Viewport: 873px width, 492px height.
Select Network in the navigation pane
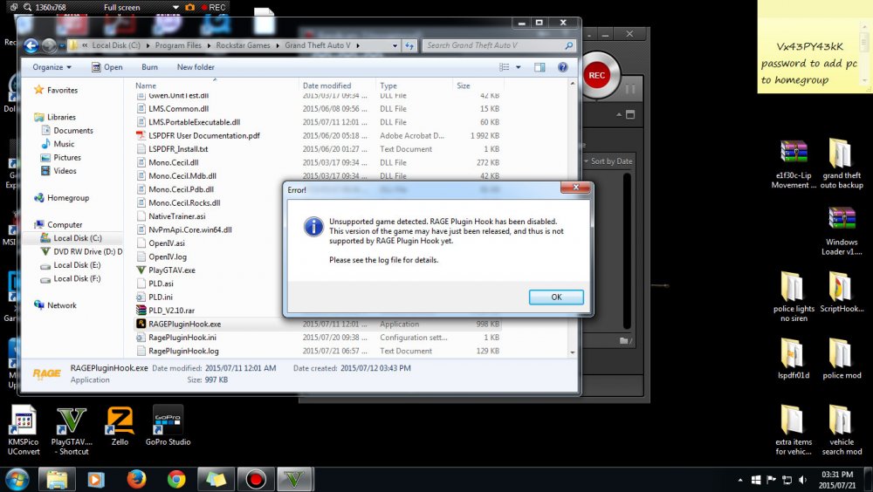pyautogui.click(x=61, y=305)
